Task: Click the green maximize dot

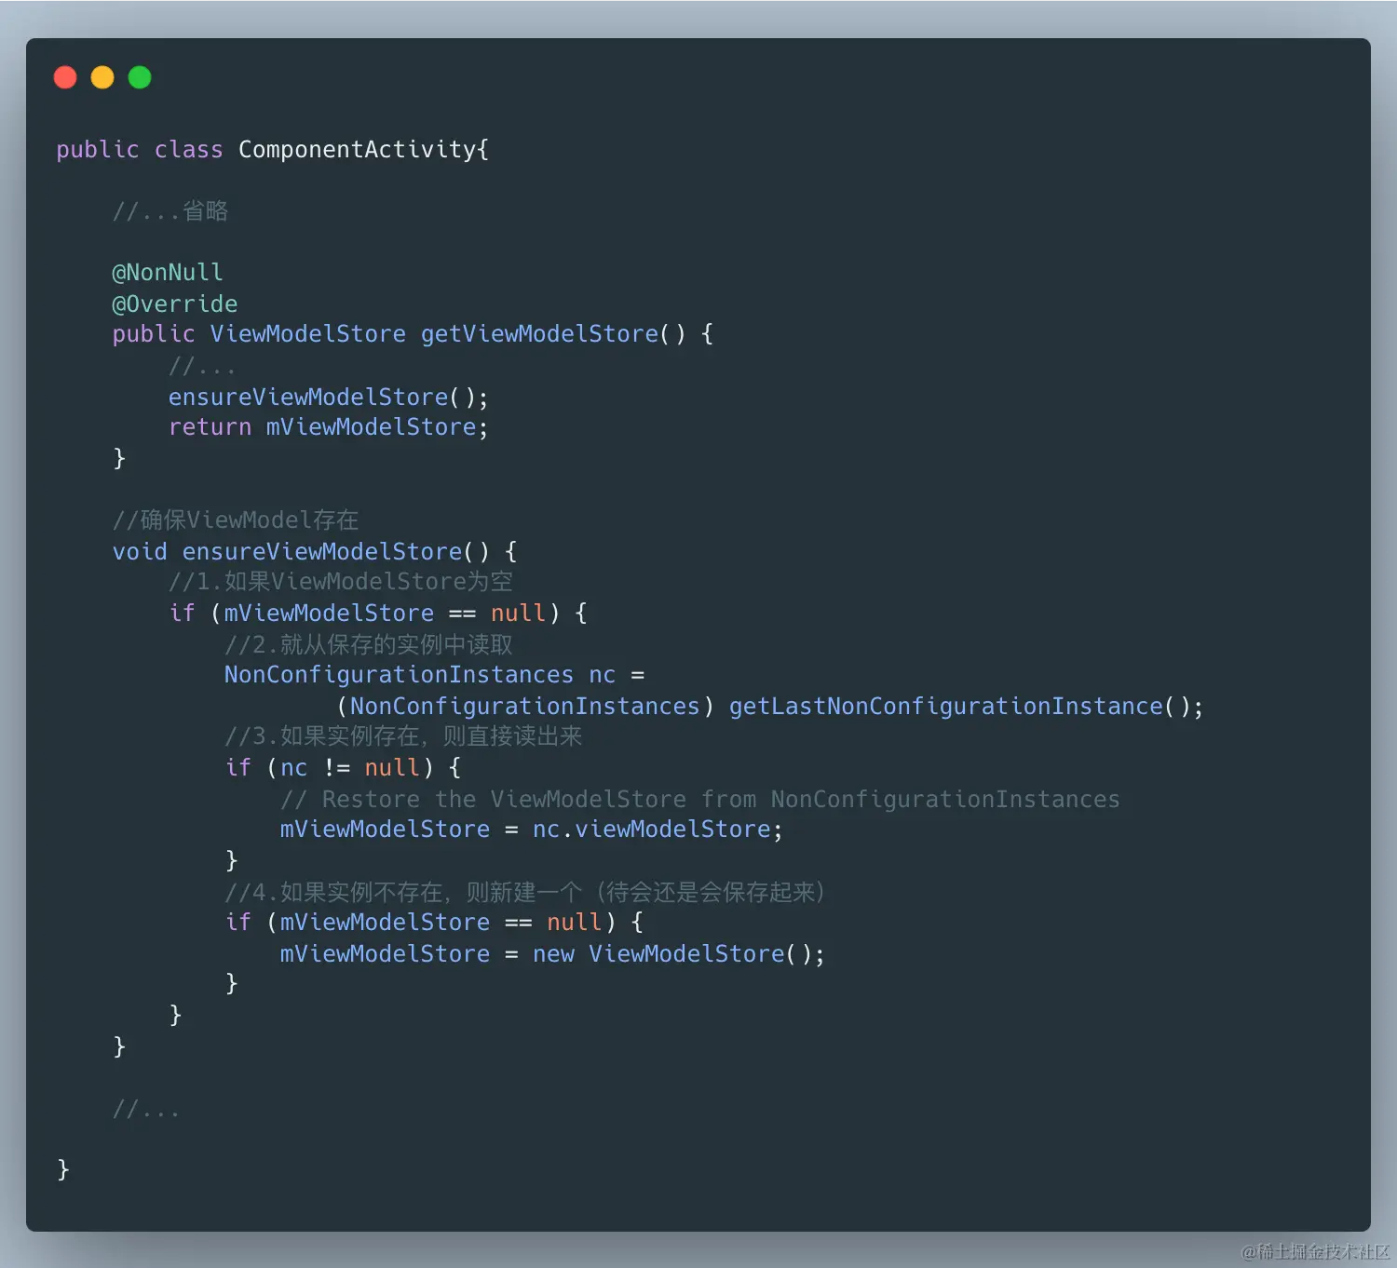Action: tap(140, 77)
